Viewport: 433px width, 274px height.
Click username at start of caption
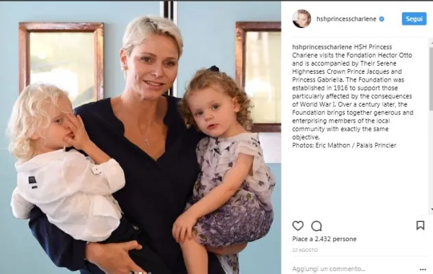coord(322,47)
